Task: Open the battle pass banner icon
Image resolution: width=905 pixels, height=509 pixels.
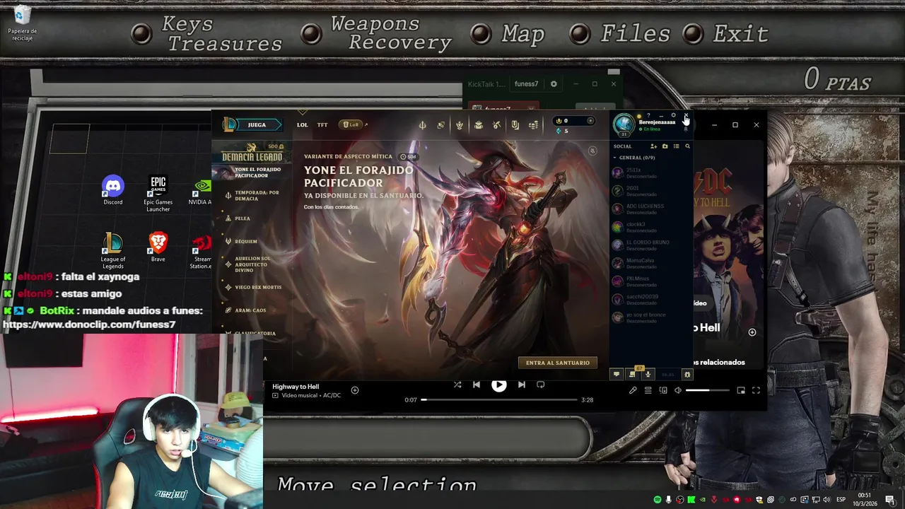Action: tap(515, 125)
